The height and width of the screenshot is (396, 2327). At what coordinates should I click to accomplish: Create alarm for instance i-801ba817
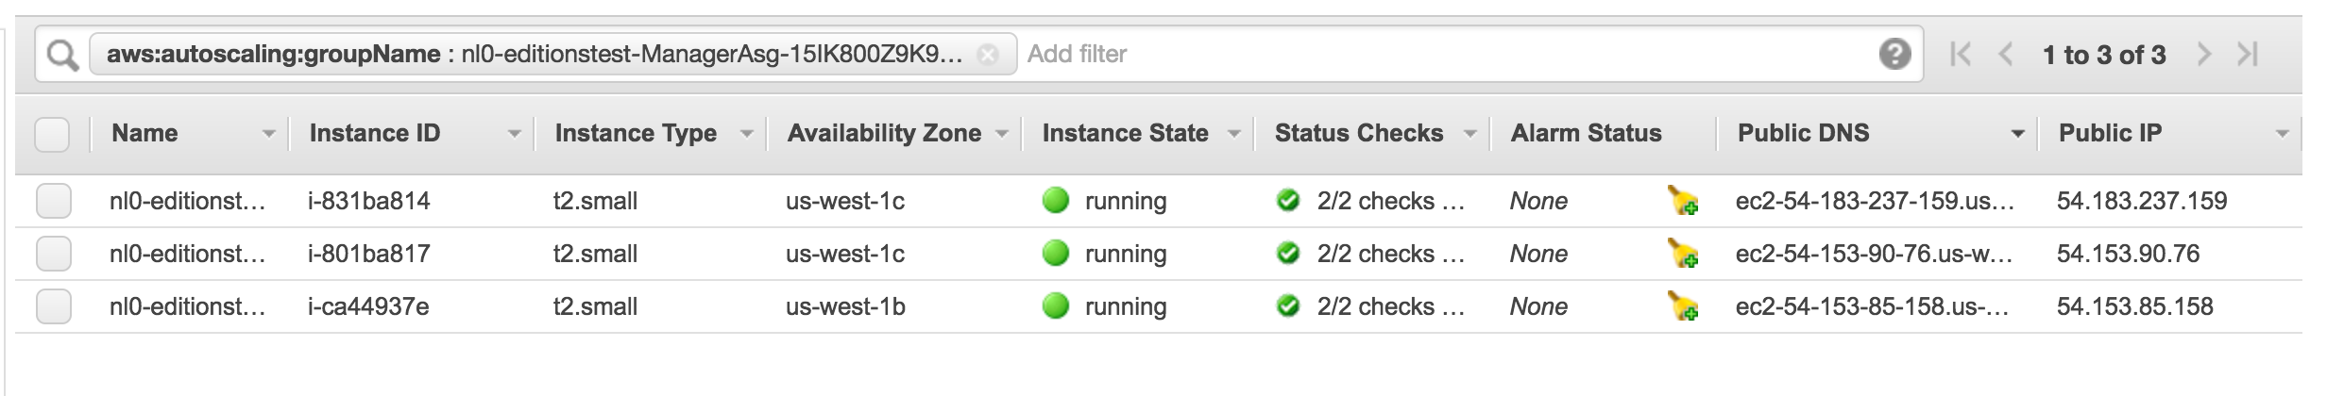tap(1683, 254)
